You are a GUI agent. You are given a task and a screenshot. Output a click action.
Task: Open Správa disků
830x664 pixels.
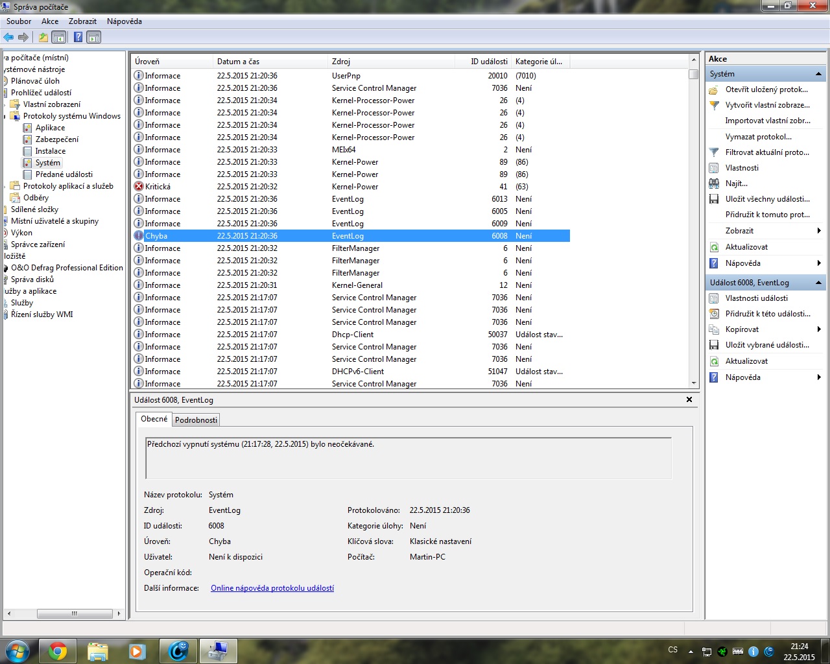click(x=32, y=279)
